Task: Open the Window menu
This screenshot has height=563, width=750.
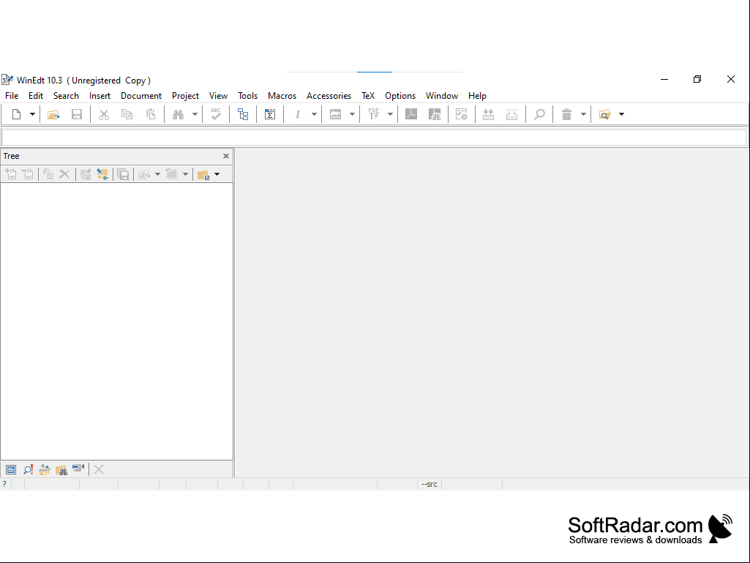Action: [442, 96]
